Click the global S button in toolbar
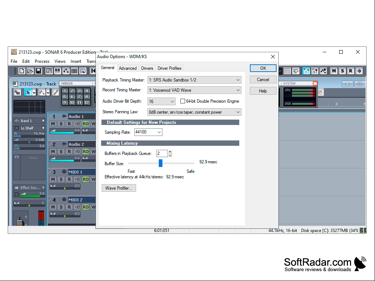The image size is (375, 281). point(342,71)
